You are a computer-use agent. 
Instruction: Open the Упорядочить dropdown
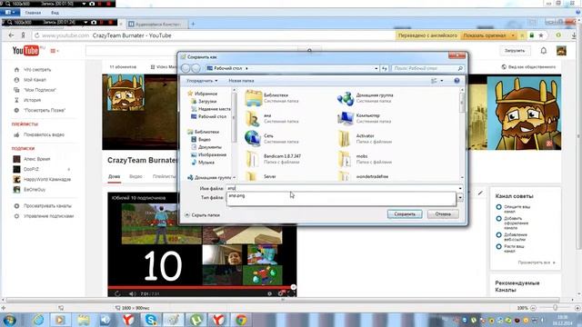[202, 81]
